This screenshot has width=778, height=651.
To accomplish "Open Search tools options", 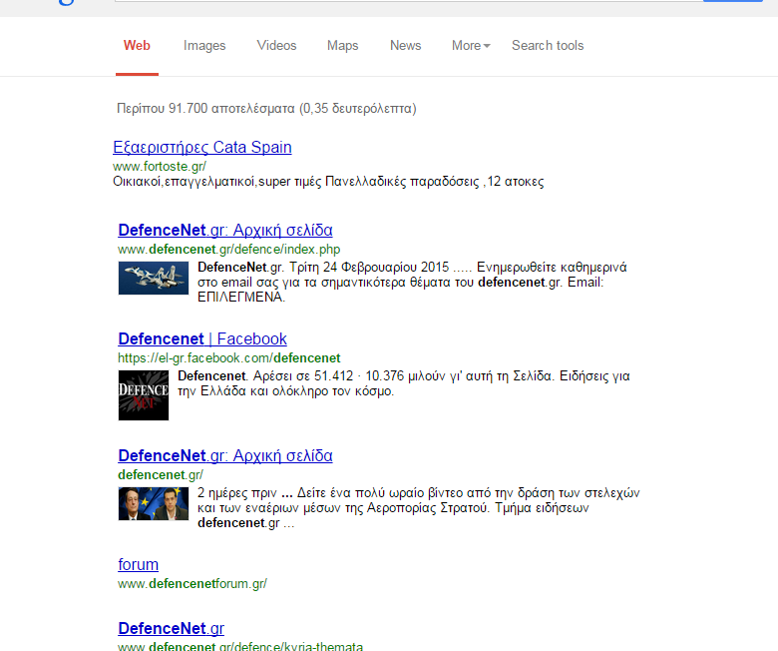I will coord(548,46).
